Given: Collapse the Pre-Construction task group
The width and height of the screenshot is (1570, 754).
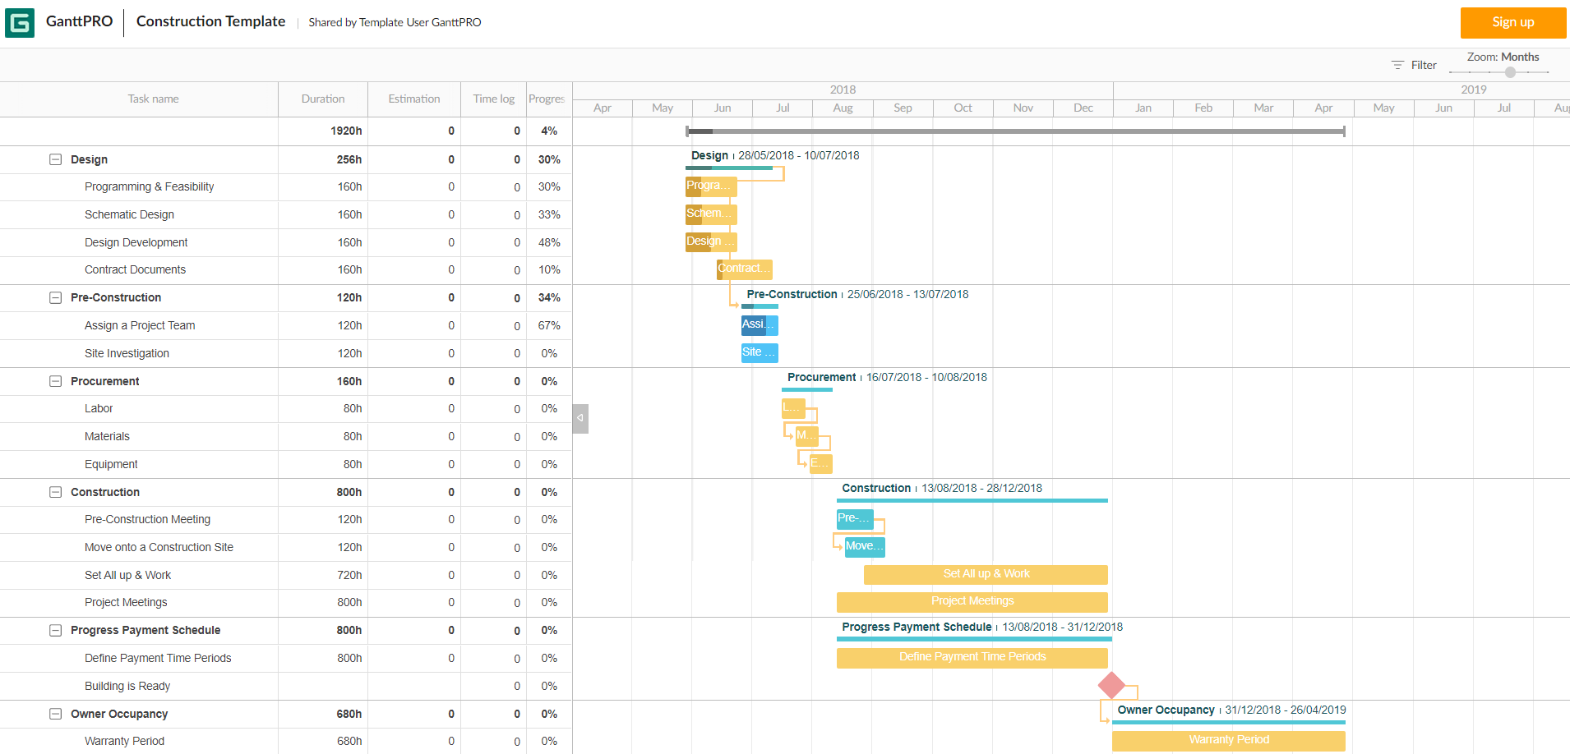Looking at the screenshot, I should pyautogui.click(x=55, y=297).
